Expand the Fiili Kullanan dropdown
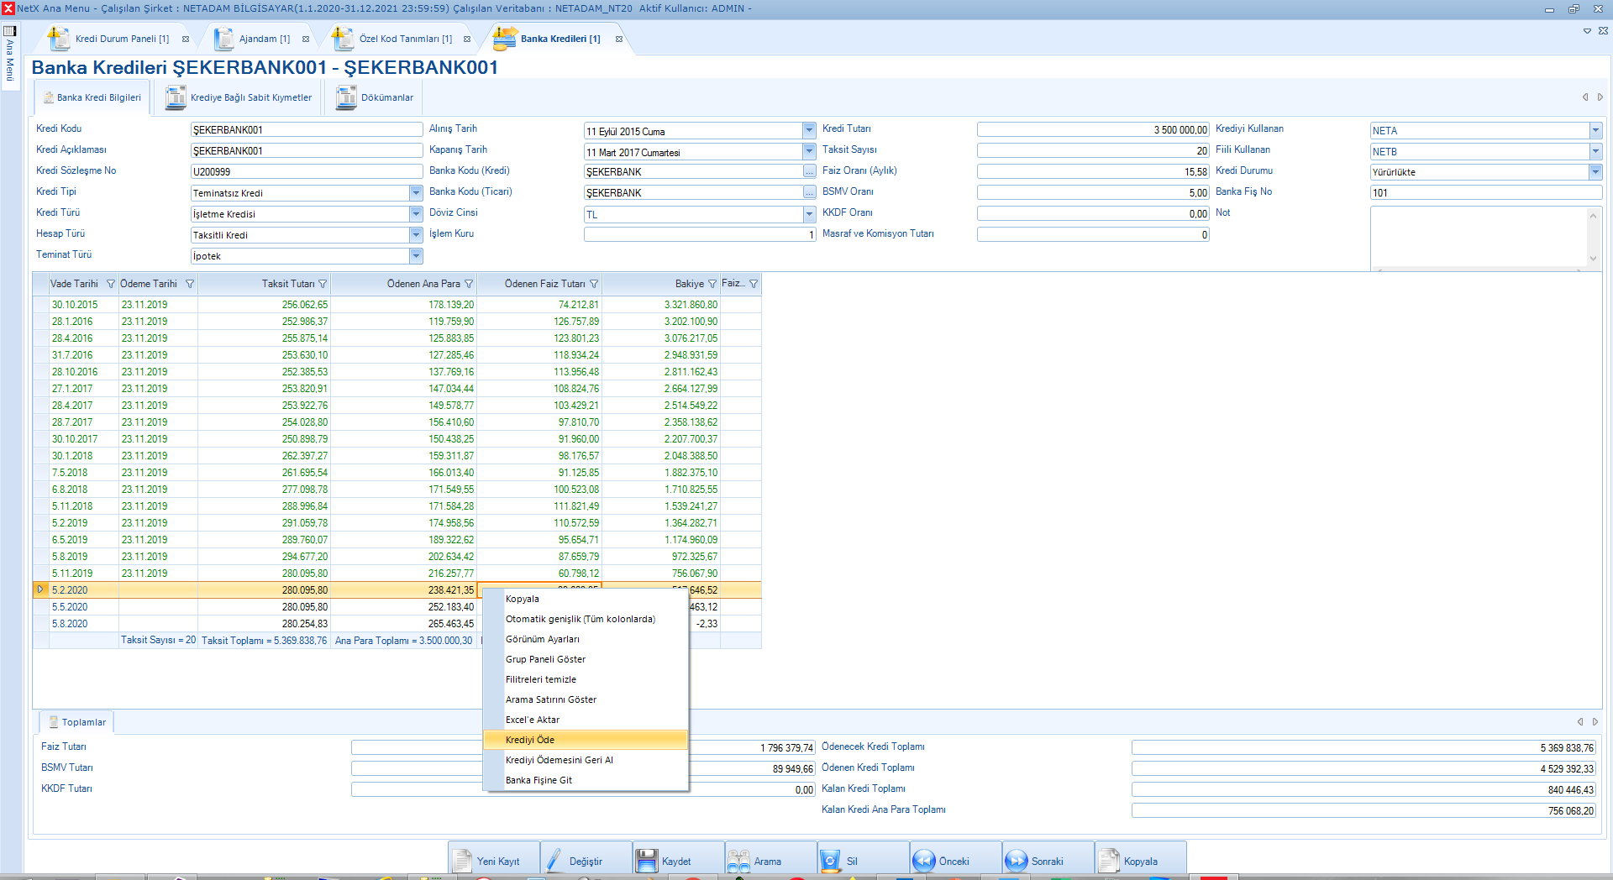Image resolution: width=1613 pixels, height=880 pixels. coord(1595,151)
